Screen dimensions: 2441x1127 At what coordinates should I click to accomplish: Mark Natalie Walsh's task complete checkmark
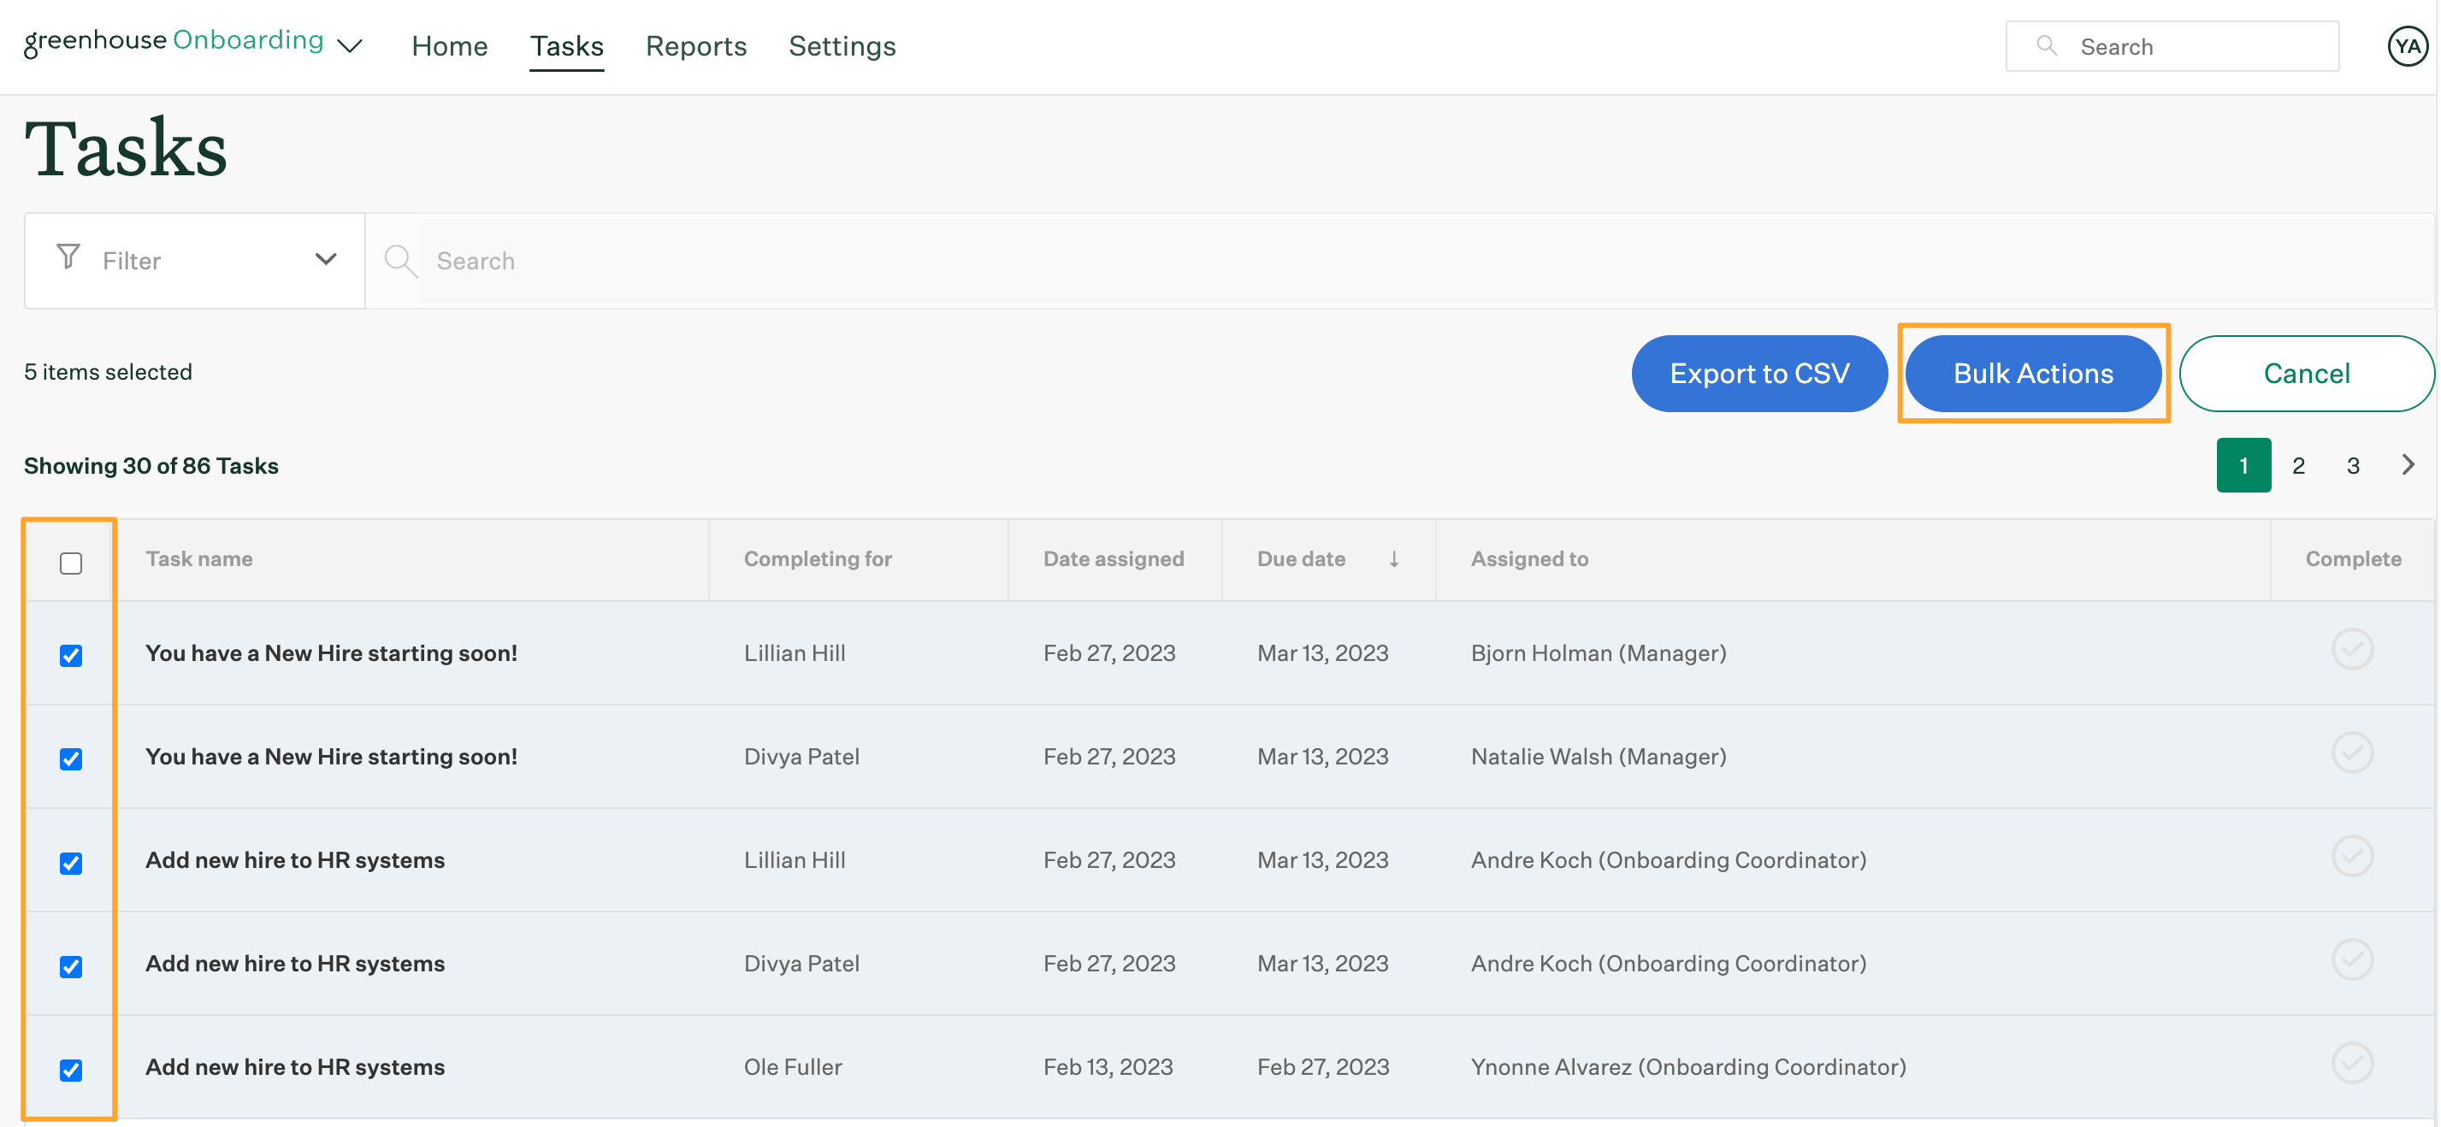tap(2351, 753)
